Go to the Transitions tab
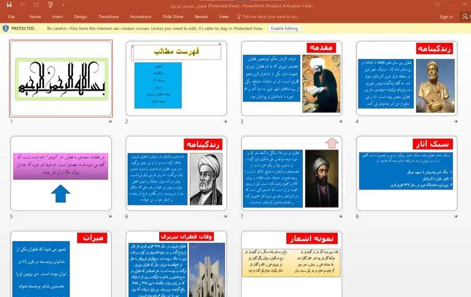The image size is (471, 297). point(108,17)
